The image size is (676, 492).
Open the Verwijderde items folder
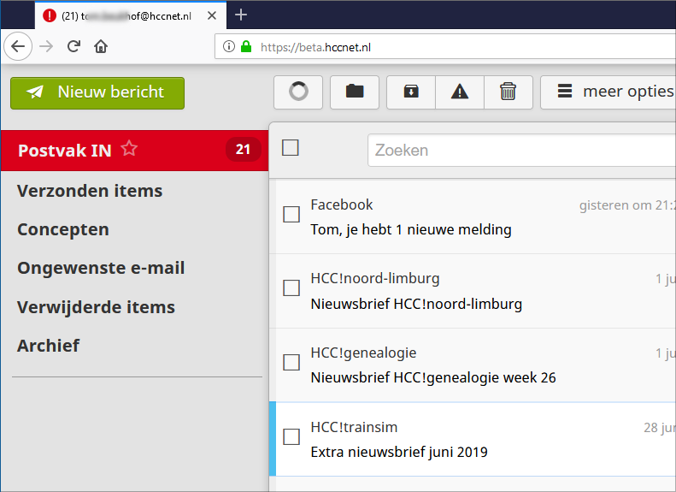[96, 307]
